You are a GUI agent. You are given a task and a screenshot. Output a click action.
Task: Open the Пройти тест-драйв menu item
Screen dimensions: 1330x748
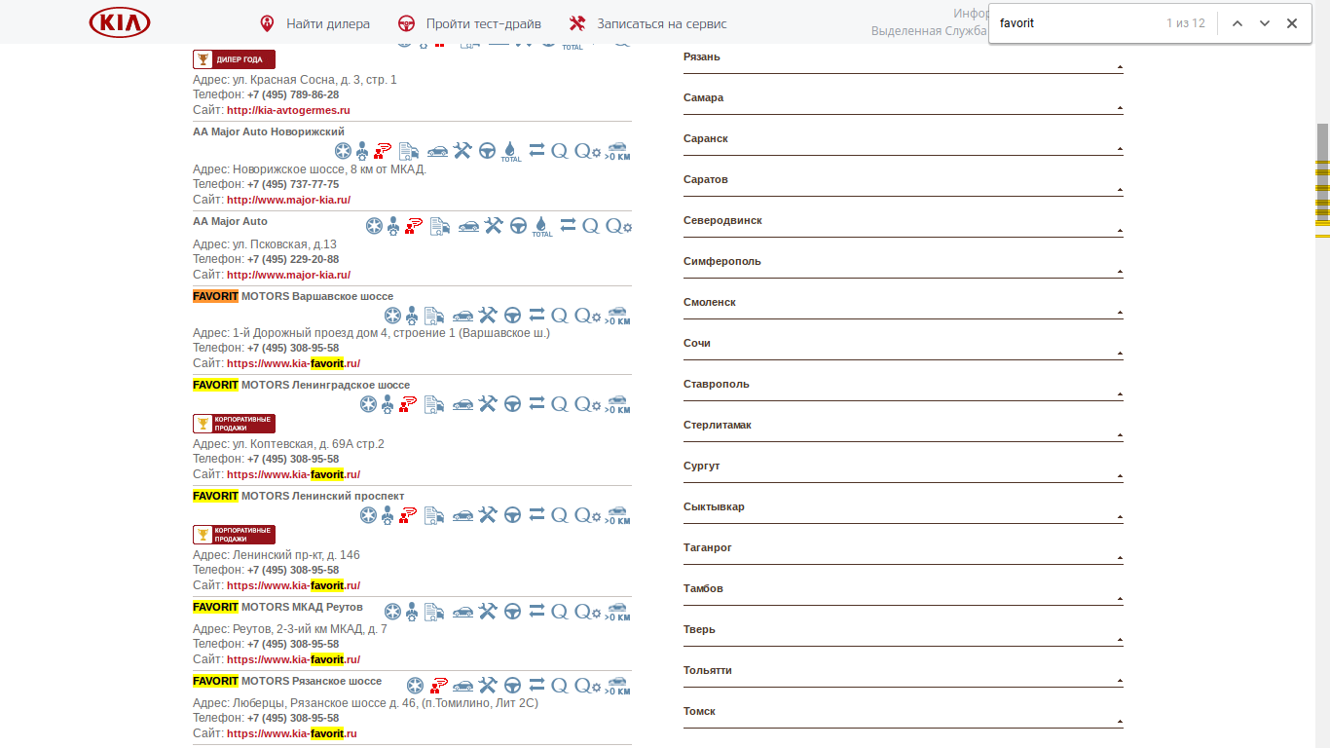coord(483,23)
